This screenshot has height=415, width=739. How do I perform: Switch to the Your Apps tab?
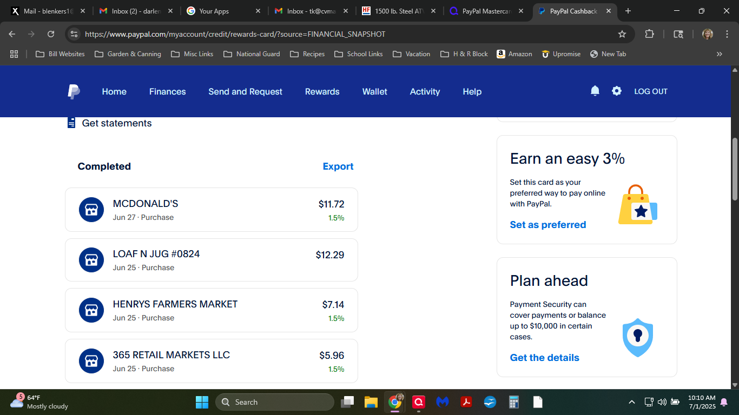[x=223, y=11]
